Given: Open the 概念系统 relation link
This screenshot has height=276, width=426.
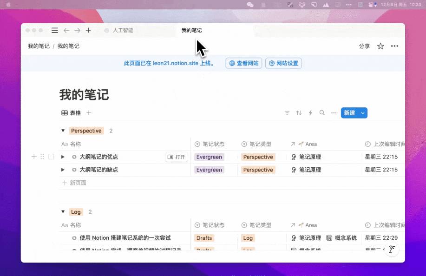Looking at the screenshot, I should [x=341, y=238].
